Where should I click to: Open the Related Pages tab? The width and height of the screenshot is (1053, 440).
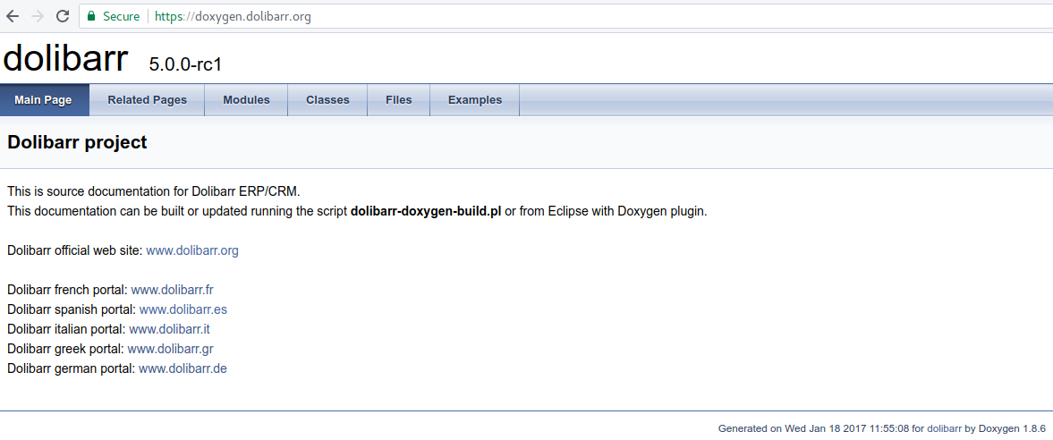coord(147,100)
